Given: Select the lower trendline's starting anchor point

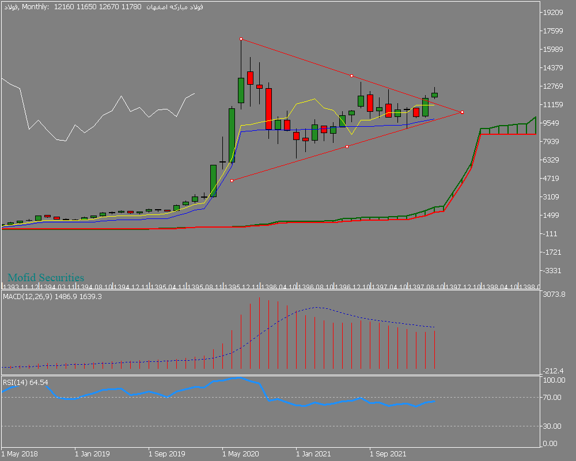Looking at the screenshot, I should pos(232,180).
